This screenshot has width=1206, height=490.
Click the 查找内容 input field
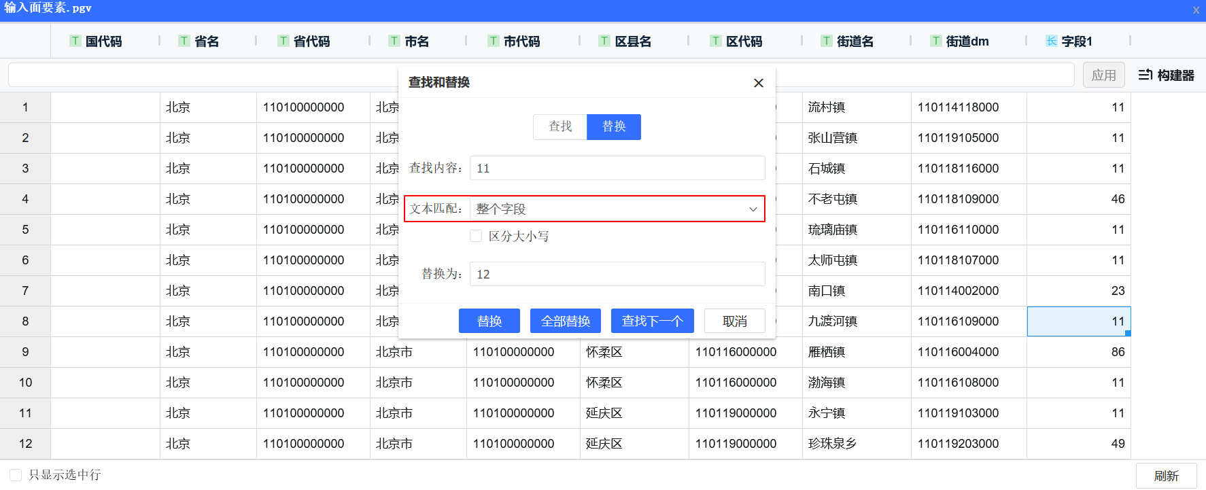point(617,169)
